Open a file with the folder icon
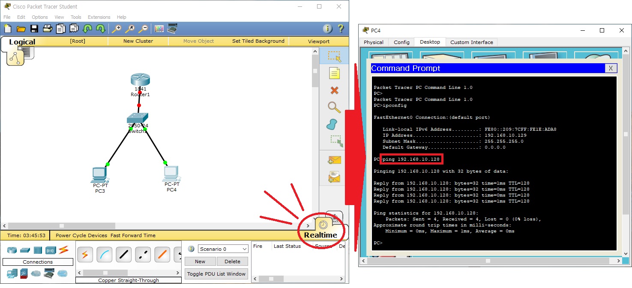Viewport: 632px width, 288px height. click(x=21, y=29)
